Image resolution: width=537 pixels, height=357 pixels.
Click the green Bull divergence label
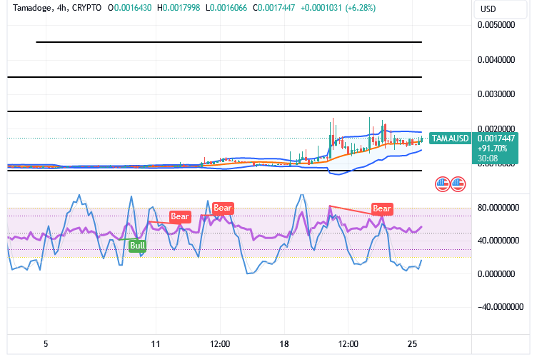click(137, 246)
